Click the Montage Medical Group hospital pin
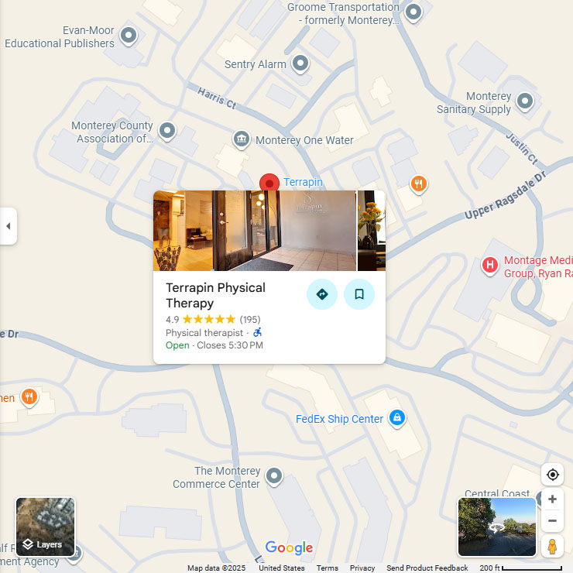Image resolution: width=573 pixels, height=573 pixels. [x=490, y=266]
